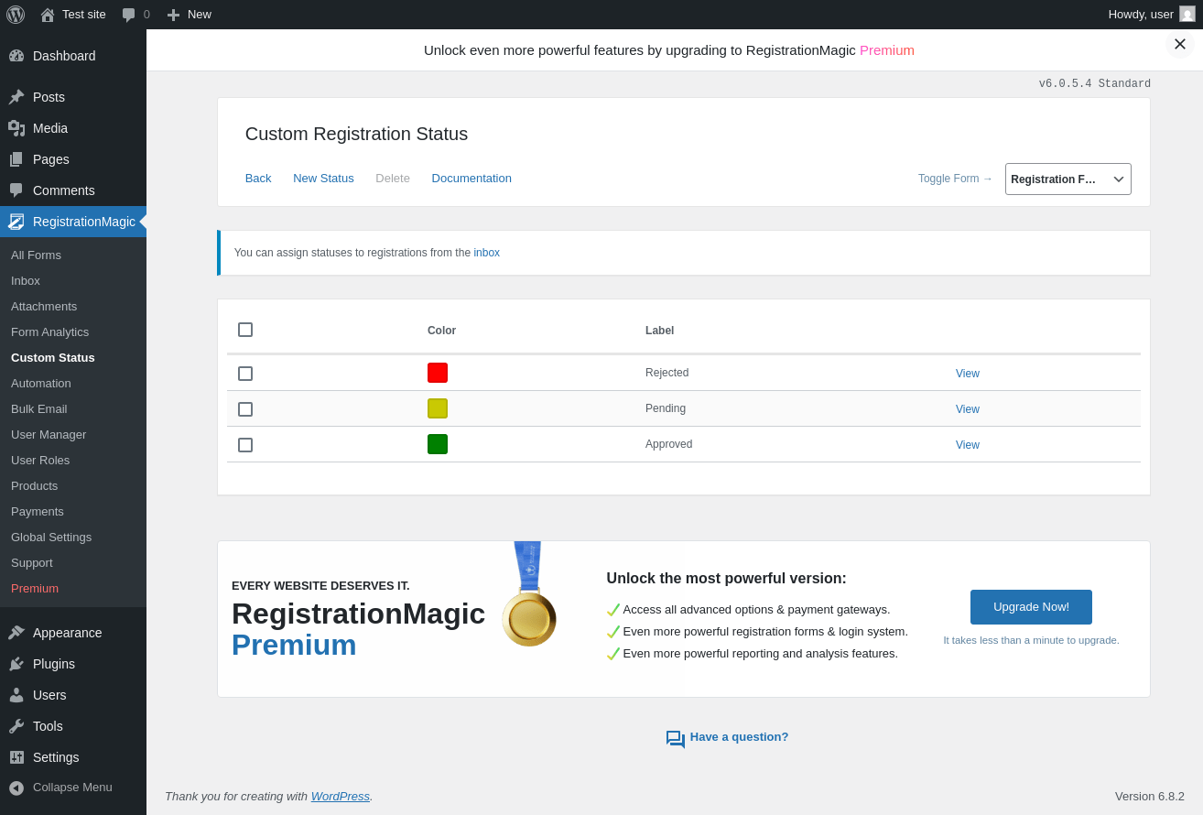Check the Pending status checkbox
The width and height of the screenshot is (1203, 815).
[x=245, y=409]
